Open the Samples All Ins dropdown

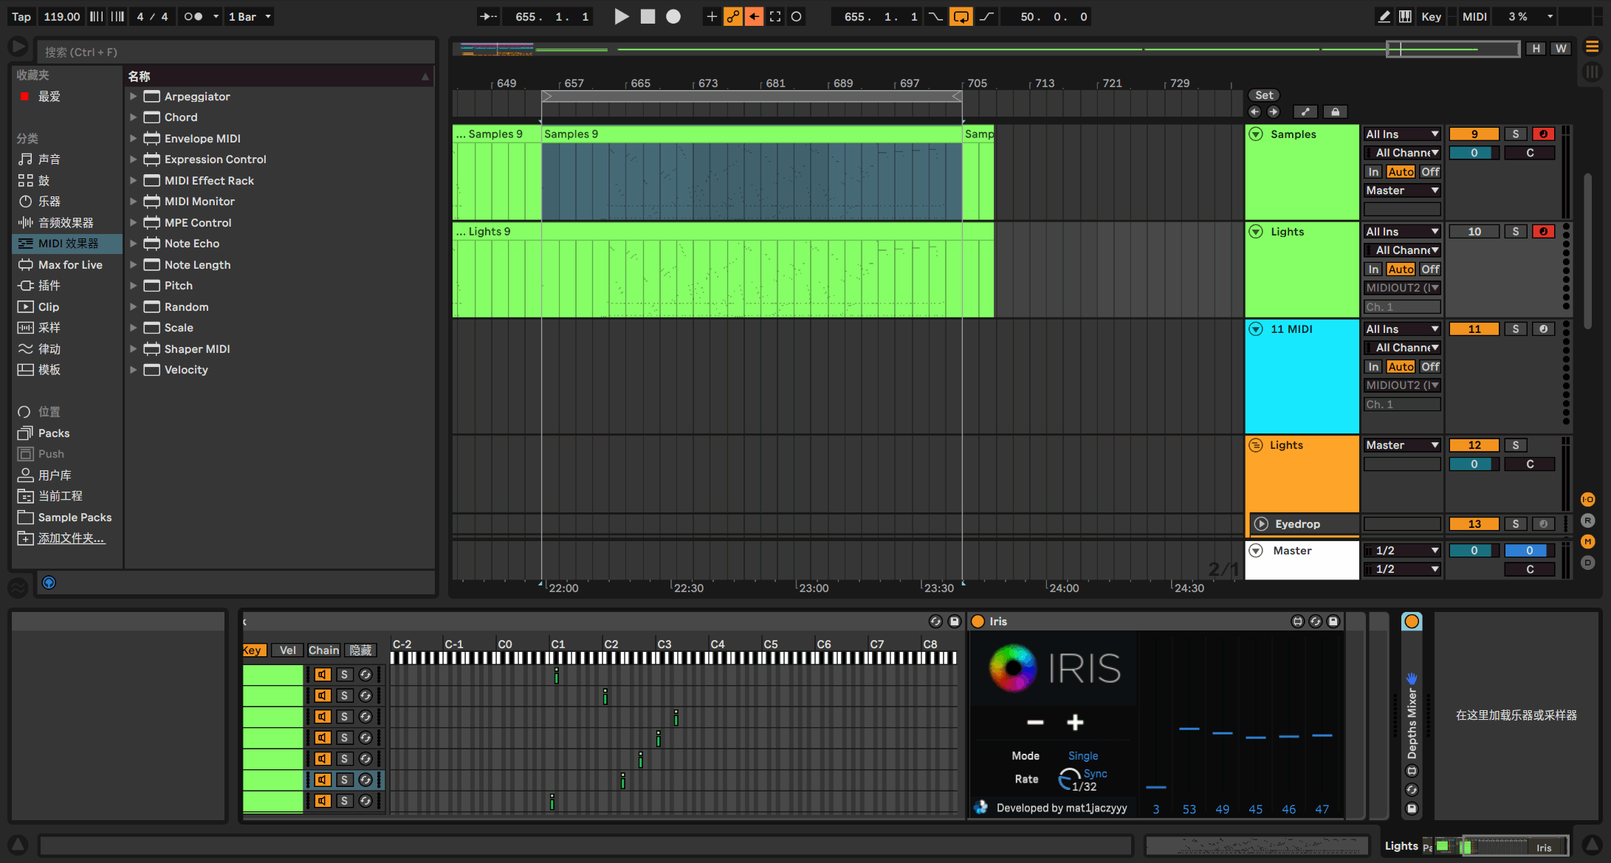tap(1401, 134)
